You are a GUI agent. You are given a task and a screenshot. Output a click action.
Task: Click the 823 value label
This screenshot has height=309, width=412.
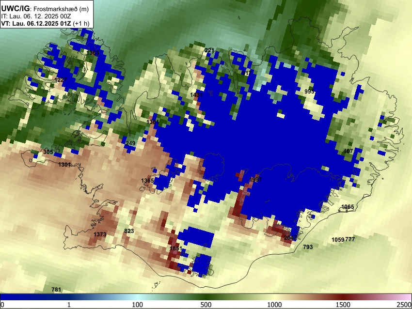pos(129,231)
